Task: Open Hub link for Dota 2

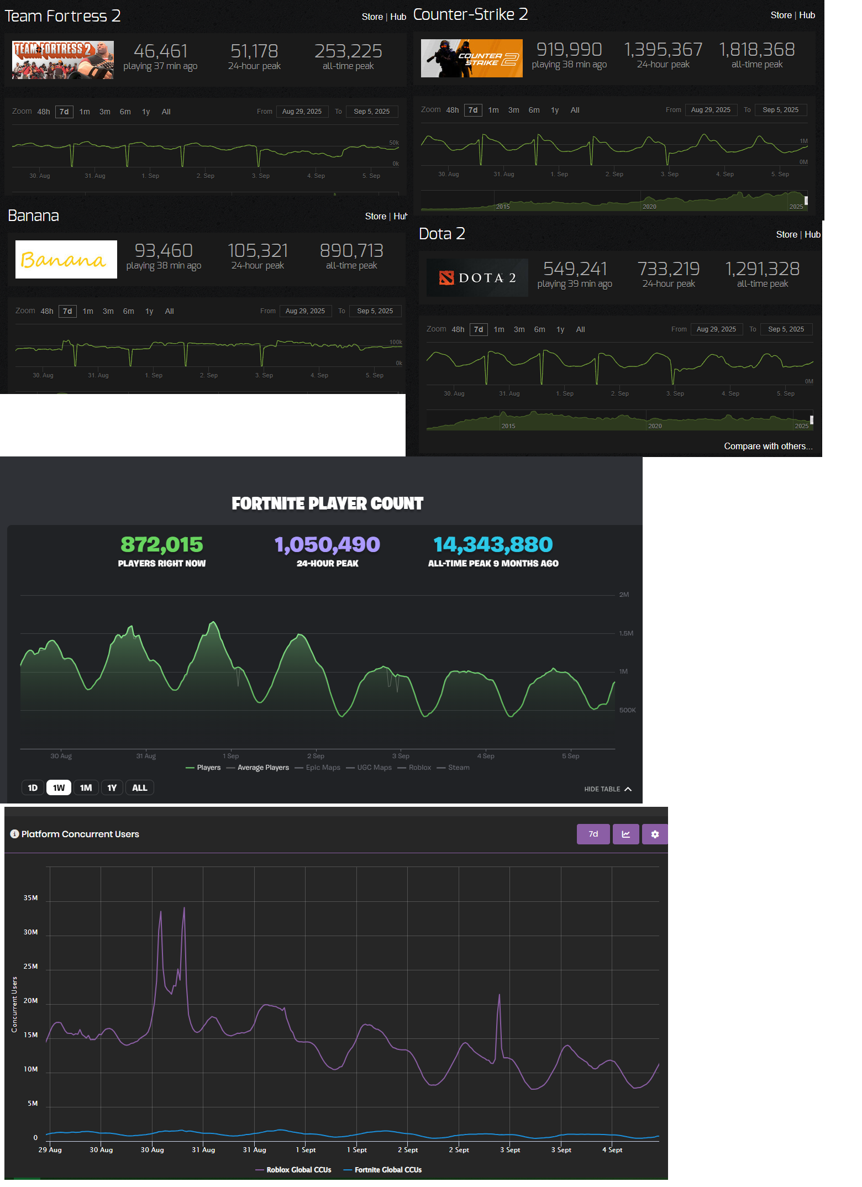Action: coord(812,234)
